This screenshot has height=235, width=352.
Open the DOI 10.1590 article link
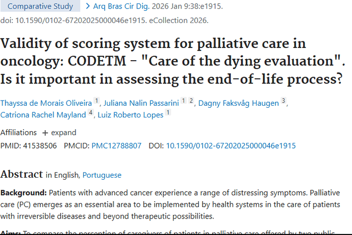231,146
